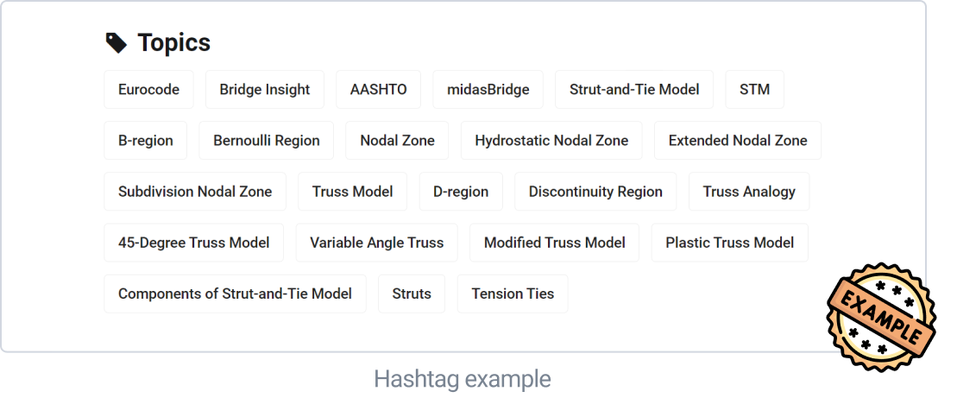Open the Discontinuity Region tag
This screenshot has width=957, height=398.
coord(595,192)
